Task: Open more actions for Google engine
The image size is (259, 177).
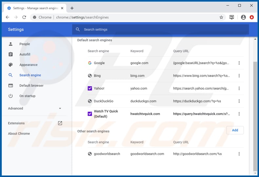Action: (239, 63)
